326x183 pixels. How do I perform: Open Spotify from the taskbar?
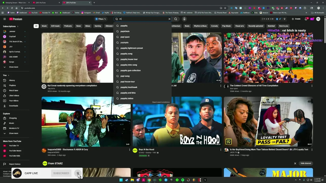pos(183,180)
